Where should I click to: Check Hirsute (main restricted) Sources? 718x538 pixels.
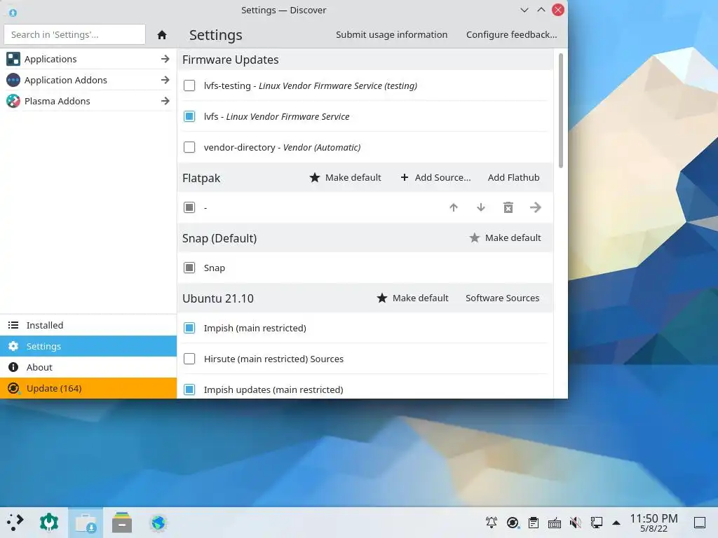[x=189, y=359]
